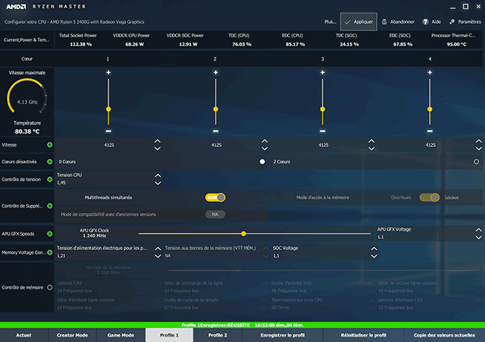Increase core 1 speed with up arrow
This screenshot has height=342, width=485.
(x=157, y=141)
